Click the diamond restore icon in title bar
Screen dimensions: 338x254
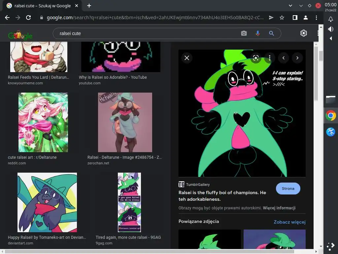pos(310,6)
